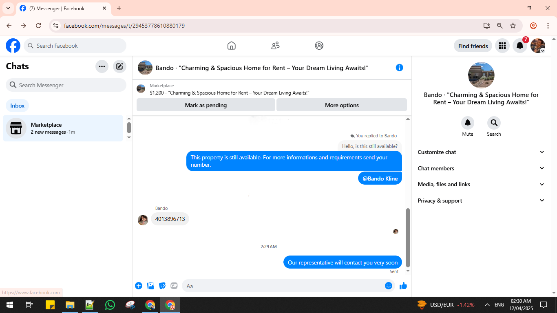Screen dimensions: 557x313
Task: Bookmark this tab with the star icon
Action: click(x=513, y=26)
